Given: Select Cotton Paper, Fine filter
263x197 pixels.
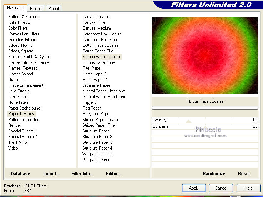Looking at the screenshot, I should pos(98,51).
